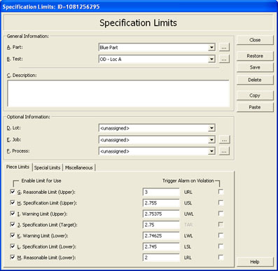Switch to the Special Limits tab
Screen dimensions: 278x271
(x=47, y=167)
